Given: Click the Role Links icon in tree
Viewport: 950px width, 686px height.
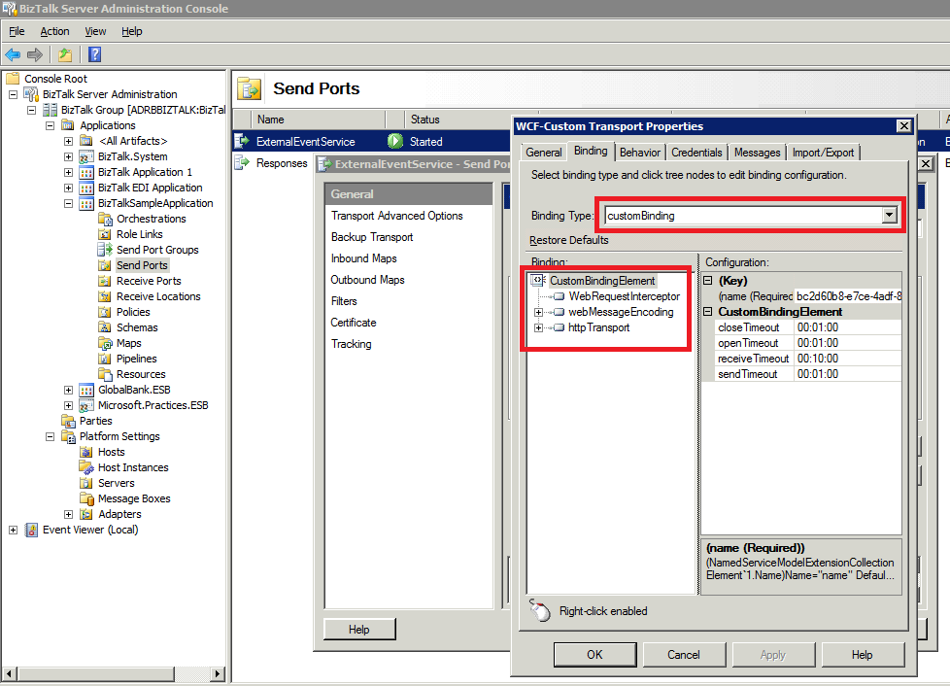Looking at the screenshot, I should coord(105,234).
